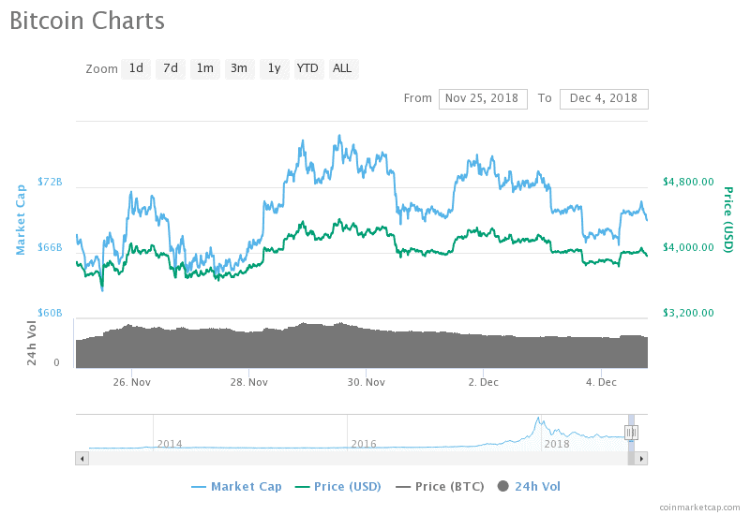This screenshot has width=750, height=515.
Task: Click the 30. Nov axis label
Action: point(366,382)
